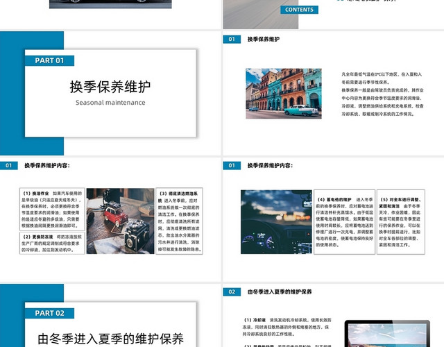Click the (5) 对全车进行调整 text box
Viewport: 444px width, 347px height.
[x=401, y=222]
